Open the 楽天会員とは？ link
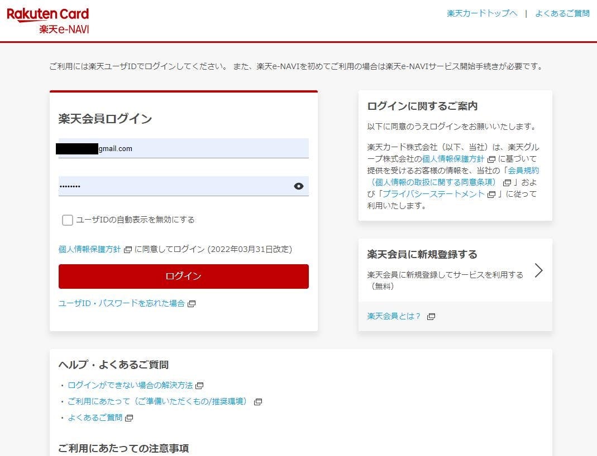 394,316
